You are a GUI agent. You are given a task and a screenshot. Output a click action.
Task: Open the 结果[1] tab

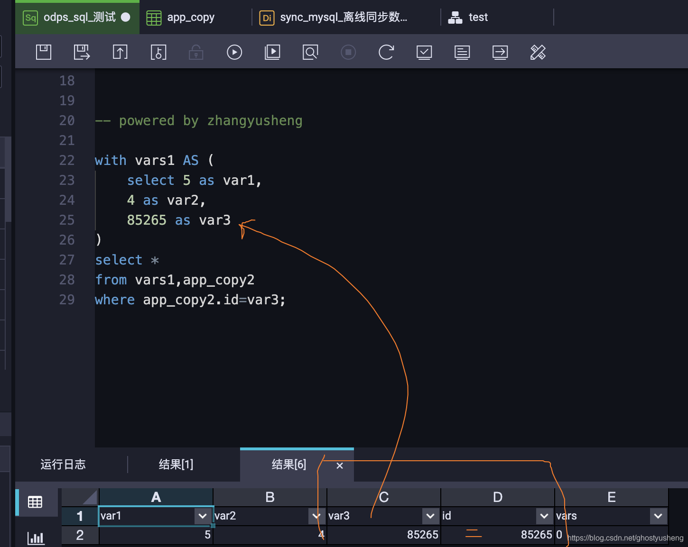tap(176, 465)
